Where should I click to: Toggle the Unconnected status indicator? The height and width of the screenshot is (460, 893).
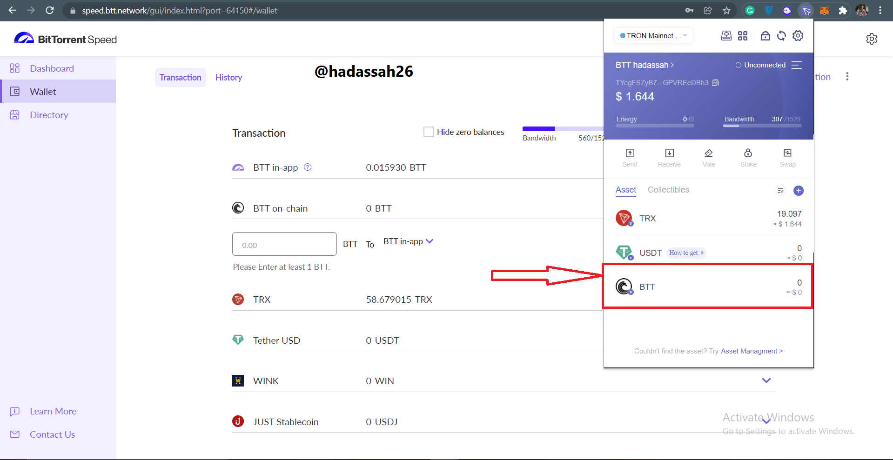[760, 65]
